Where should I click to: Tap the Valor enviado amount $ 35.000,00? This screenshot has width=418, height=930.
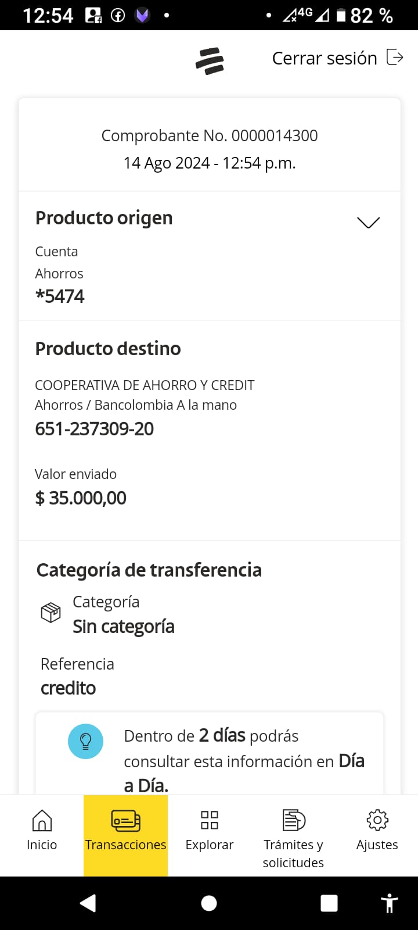click(x=81, y=498)
